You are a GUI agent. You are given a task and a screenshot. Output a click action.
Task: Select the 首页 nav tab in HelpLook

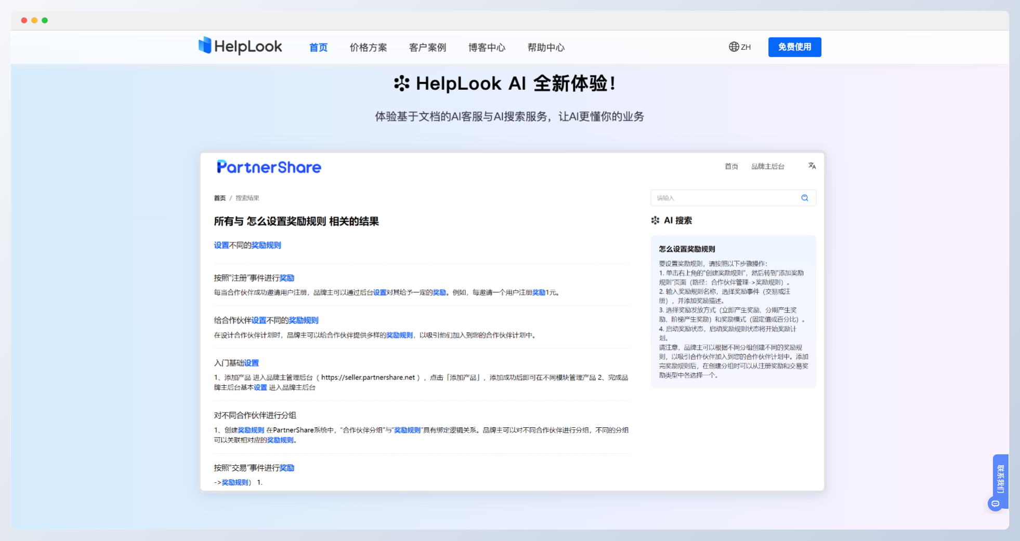point(318,47)
